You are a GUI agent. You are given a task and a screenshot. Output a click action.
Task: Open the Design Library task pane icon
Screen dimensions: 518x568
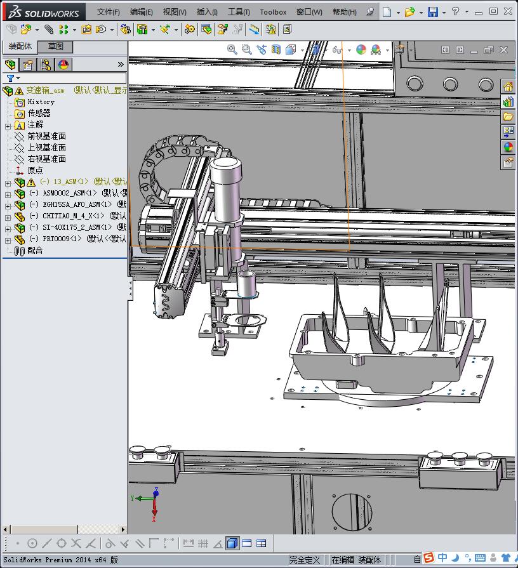pos(508,102)
